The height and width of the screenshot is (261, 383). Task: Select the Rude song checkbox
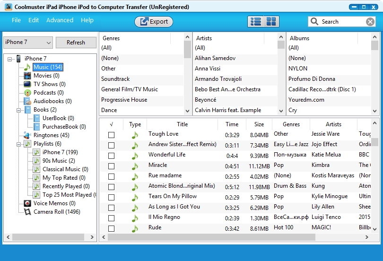pyautogui.click(x=111, y=228)
